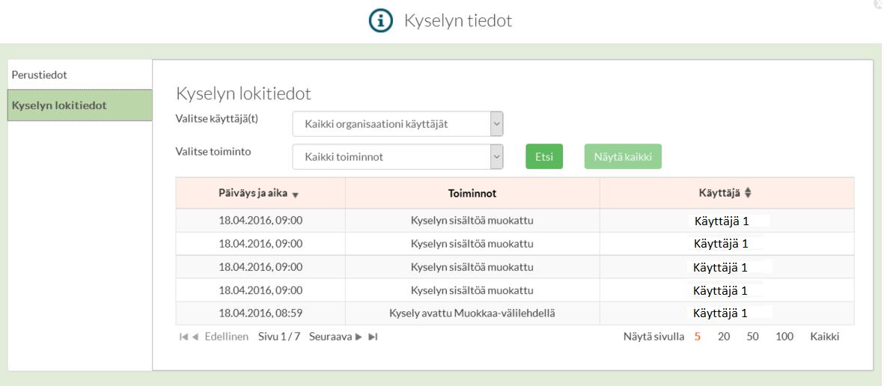Click the Kysely avattu Muokkaa-välilehdellä entry
Screen dimensions: 884x386
click(472, 313)
